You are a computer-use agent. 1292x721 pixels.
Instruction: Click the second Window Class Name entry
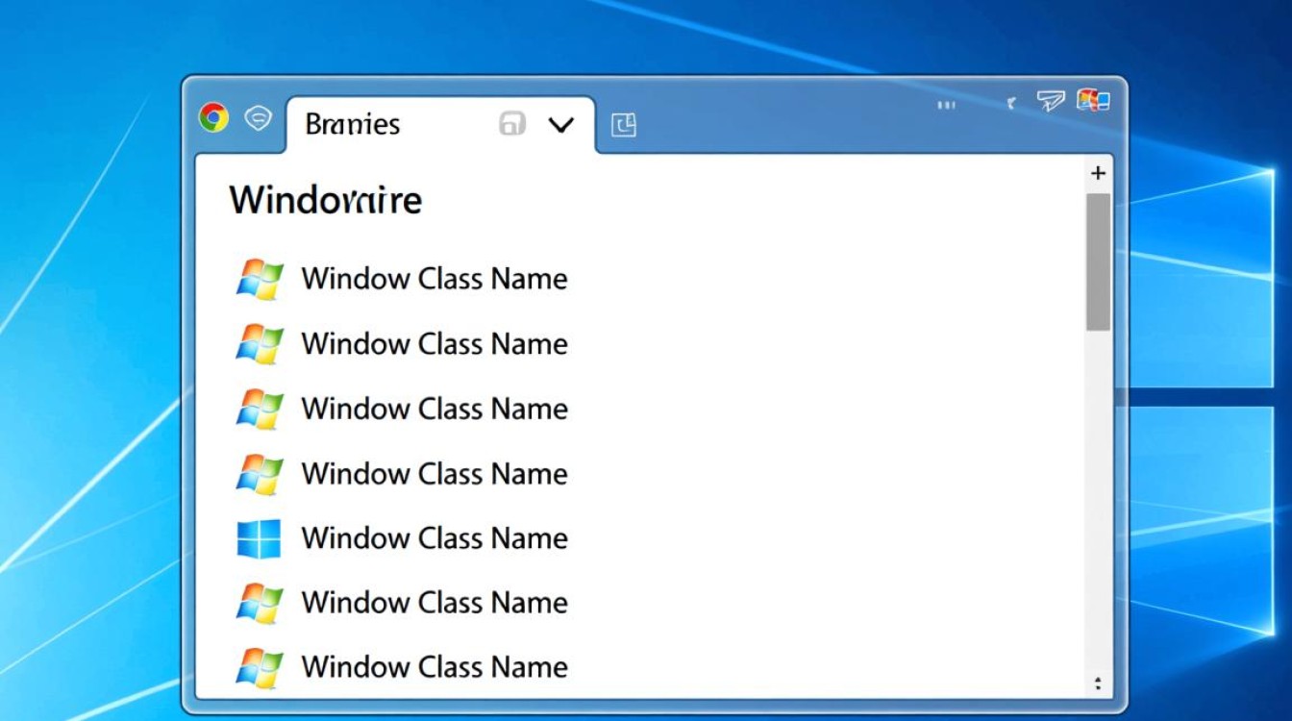435,344
